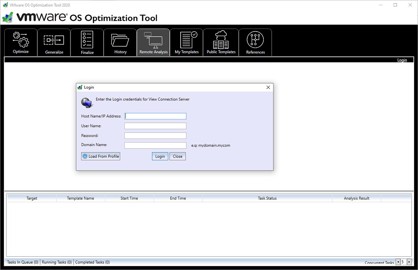Select the Domain Name input field
Image resolution: width=418 pixels, height=270 pixels.
pos(155,145)
